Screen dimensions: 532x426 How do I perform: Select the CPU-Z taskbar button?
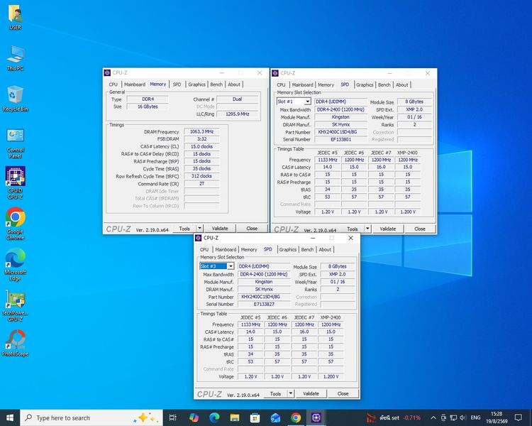pos(316,417)
